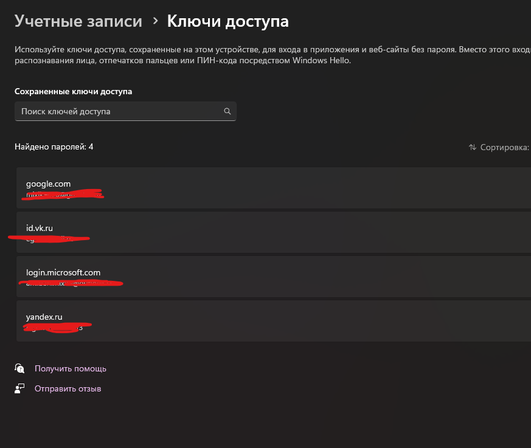This screenshot has height=448, width=531.
Task: Click the Получить помощь headset icon
Action: tap(20, 368)
